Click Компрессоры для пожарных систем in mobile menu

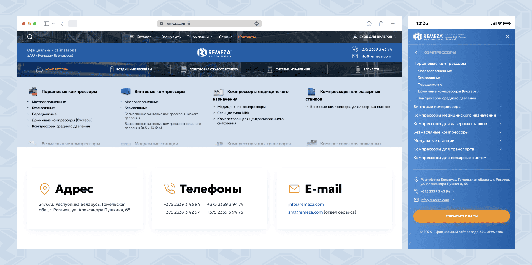pos(450,158)
